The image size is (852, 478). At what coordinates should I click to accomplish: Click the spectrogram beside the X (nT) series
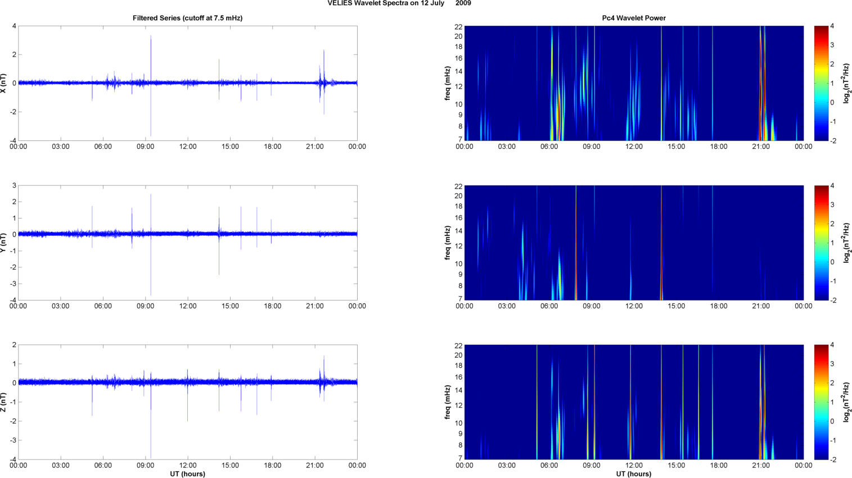634,83
